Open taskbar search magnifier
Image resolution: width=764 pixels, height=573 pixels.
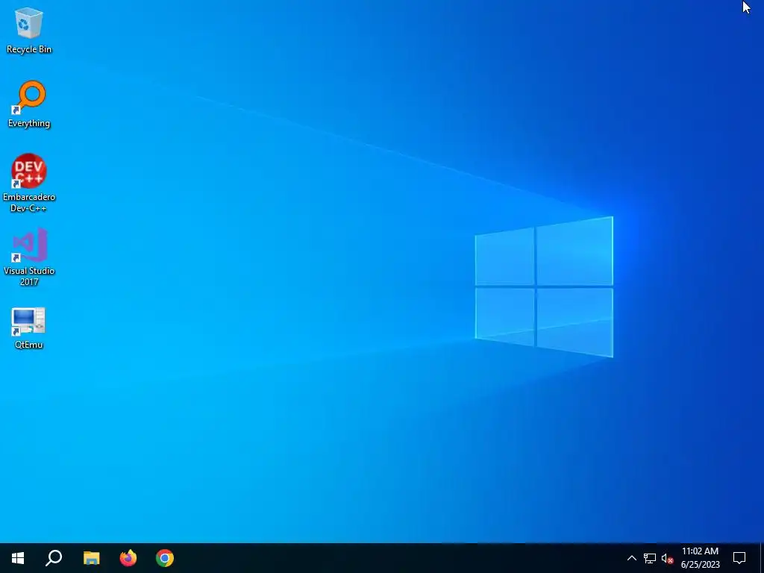pyautogui.click(x=54, y=558)
